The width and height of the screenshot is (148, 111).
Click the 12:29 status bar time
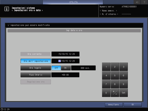coord(7,109)
